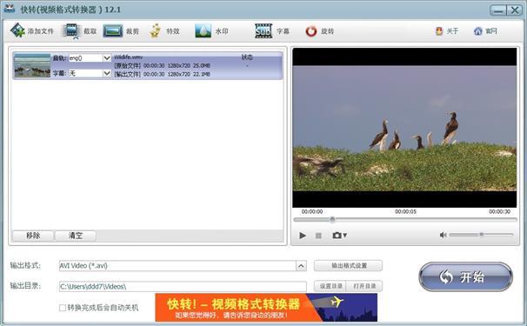Visit the 官网 home page icon
Screen dimensions: 527x326
point(477,31)
